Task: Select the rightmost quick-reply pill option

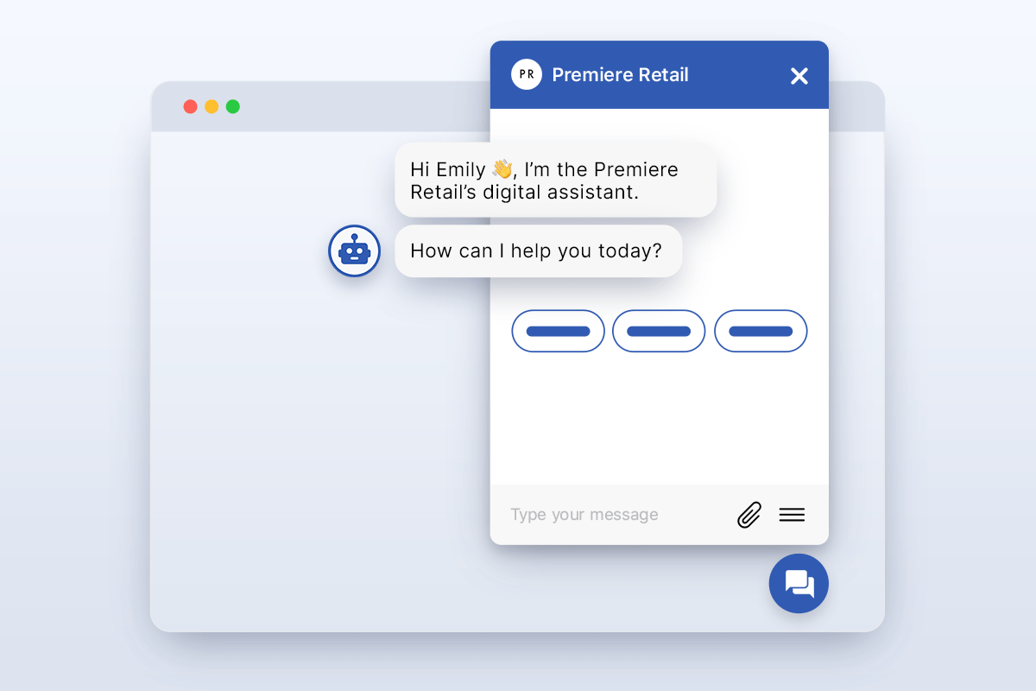Action: 761,331
